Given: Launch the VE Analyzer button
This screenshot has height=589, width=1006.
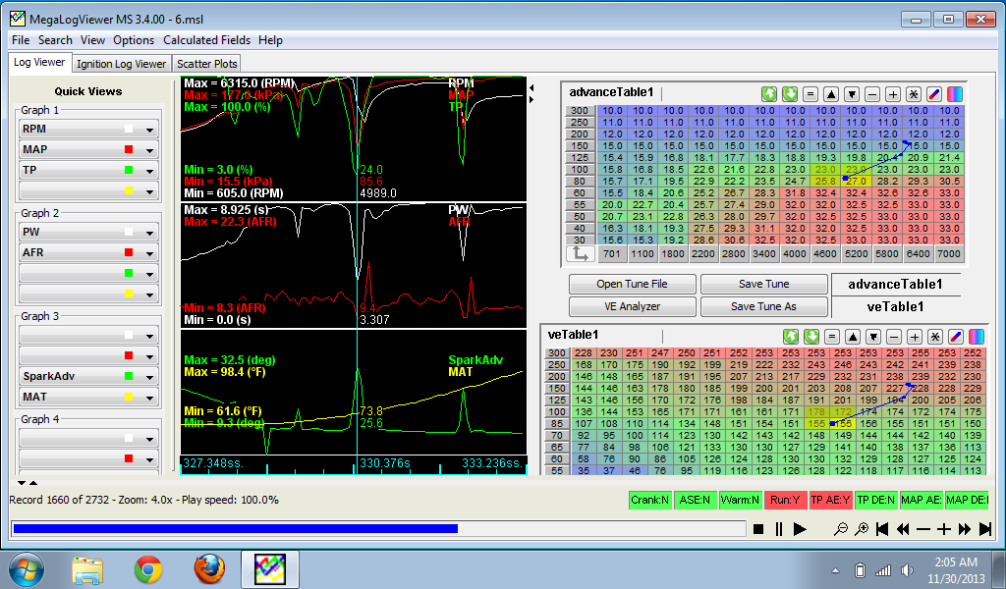Looking at the screenshot, I should tap(632, 306).
